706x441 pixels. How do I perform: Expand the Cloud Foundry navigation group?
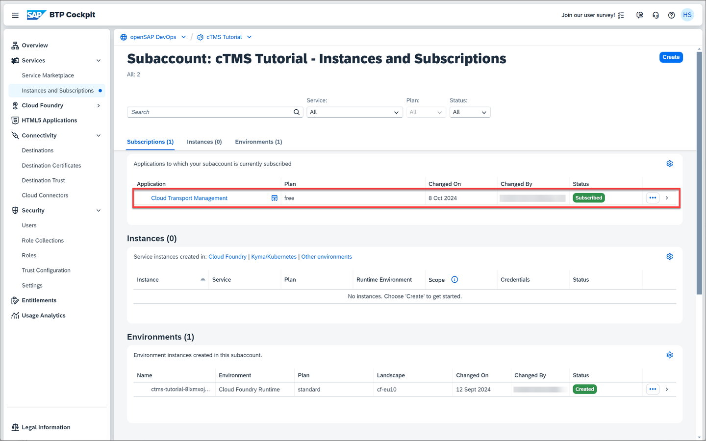(x=99, y=105)
